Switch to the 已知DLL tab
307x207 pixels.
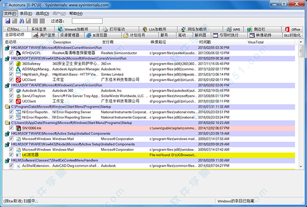tap(15, 29)
